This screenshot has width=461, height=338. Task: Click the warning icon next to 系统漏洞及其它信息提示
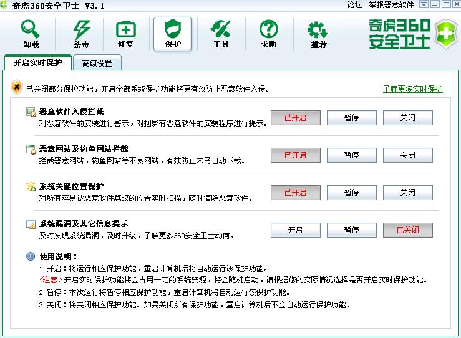tap(31, 224)
